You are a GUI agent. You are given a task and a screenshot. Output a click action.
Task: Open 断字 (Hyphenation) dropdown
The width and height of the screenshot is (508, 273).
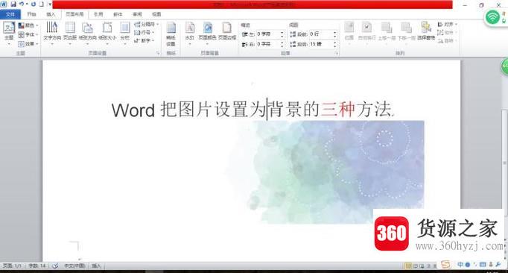[x=145, y=40]
